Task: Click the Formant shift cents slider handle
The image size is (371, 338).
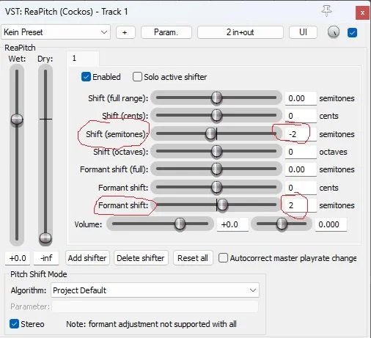Action: [x=216, y=187]
